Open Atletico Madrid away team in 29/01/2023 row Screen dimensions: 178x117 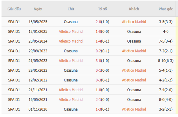click(134, 71)
